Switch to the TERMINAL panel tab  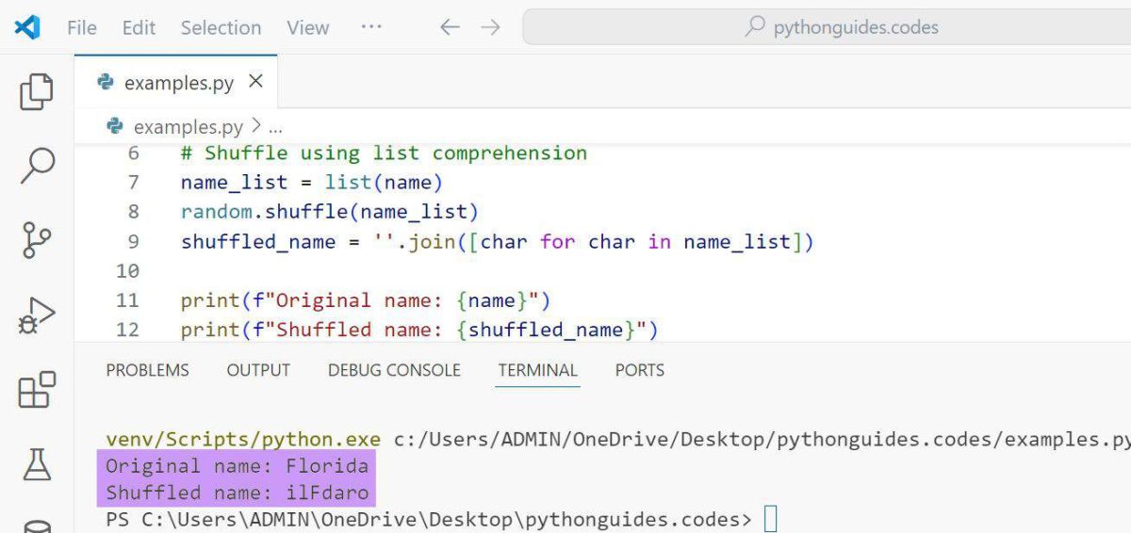tap(538, 370)
